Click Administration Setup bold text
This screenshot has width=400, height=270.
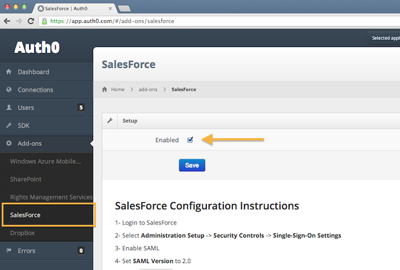[x=173, y=235]
